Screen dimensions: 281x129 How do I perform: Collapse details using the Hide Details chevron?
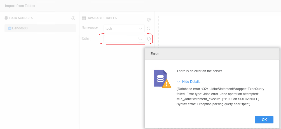click(x=179, y=82)
